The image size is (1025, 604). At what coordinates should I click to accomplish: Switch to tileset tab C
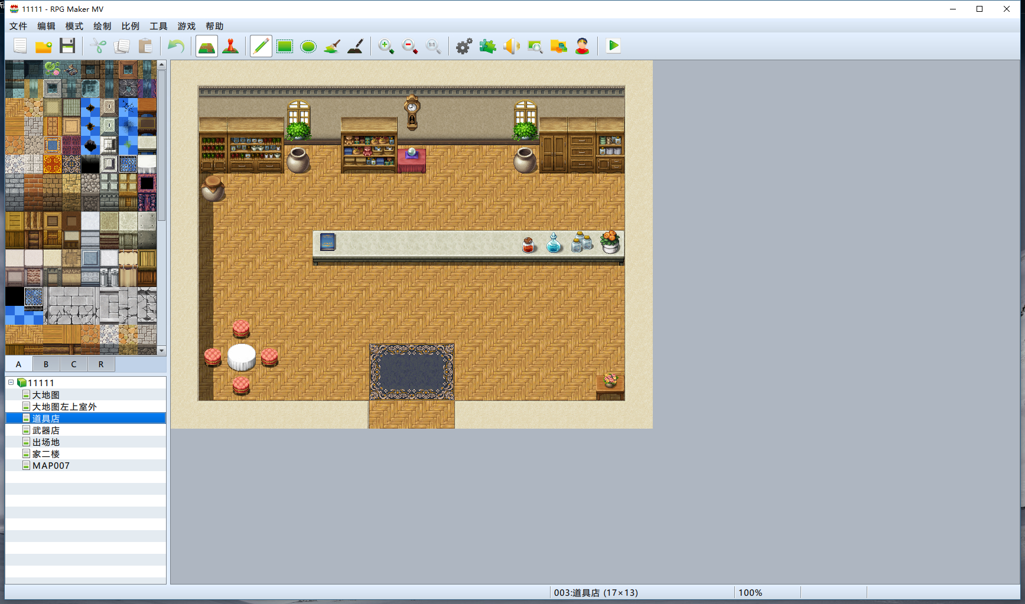pos(74,364)
